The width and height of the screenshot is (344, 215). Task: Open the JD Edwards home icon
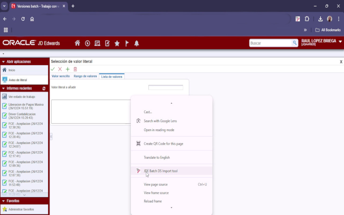77,43
